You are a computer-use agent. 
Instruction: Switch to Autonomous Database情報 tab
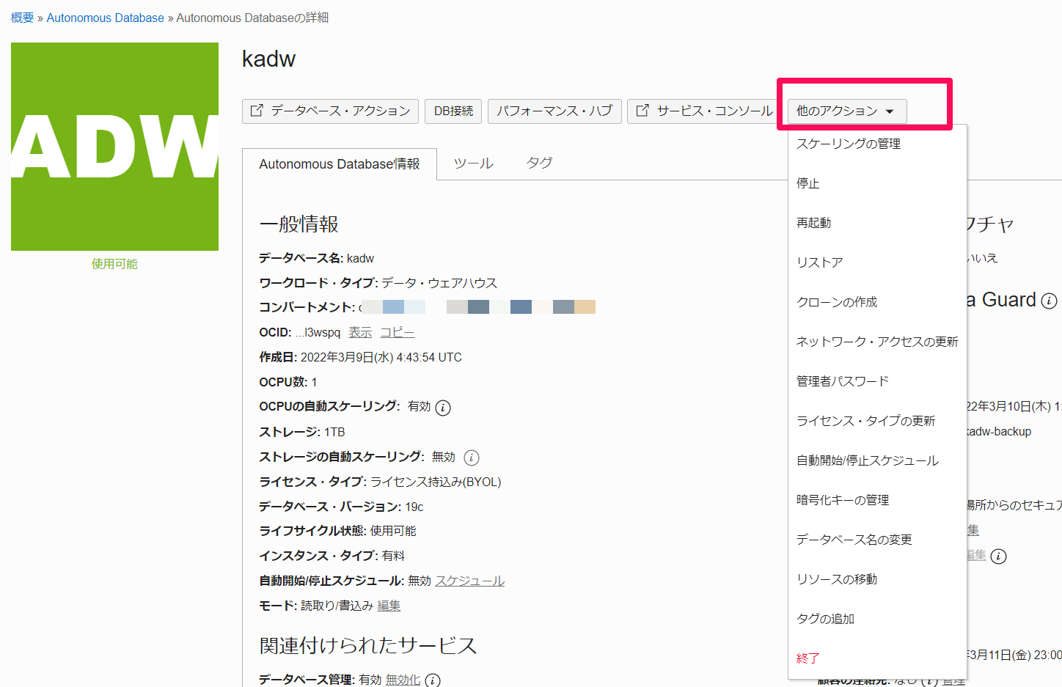click(340, 164)
